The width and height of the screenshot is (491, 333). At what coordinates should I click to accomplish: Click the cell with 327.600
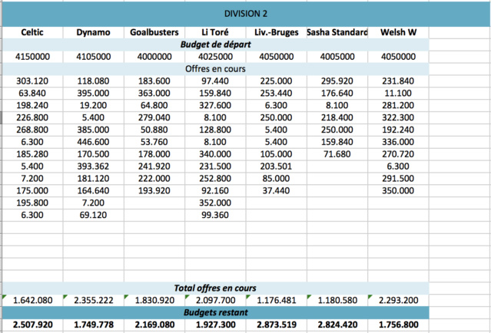coord(215,105)
